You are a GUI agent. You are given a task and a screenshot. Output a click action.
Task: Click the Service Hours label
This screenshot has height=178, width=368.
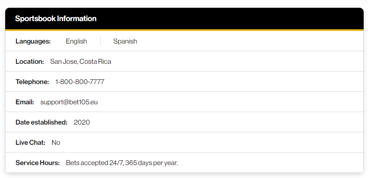[38, 163]
